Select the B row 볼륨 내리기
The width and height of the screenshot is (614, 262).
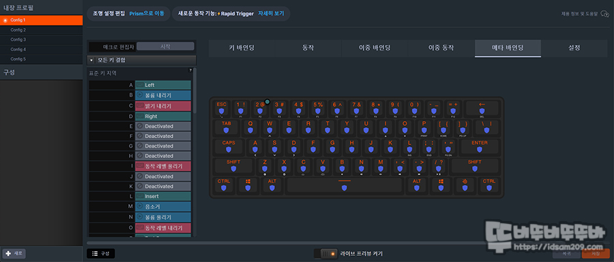(140, 95)
